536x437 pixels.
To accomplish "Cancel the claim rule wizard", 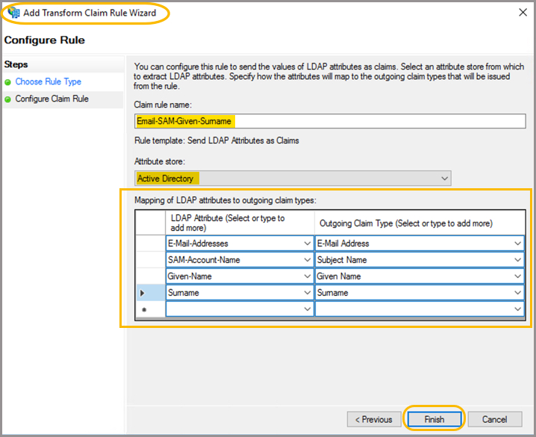I will (x=495, y=419).
